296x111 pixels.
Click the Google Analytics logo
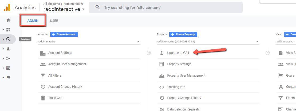tap(7, 7)
